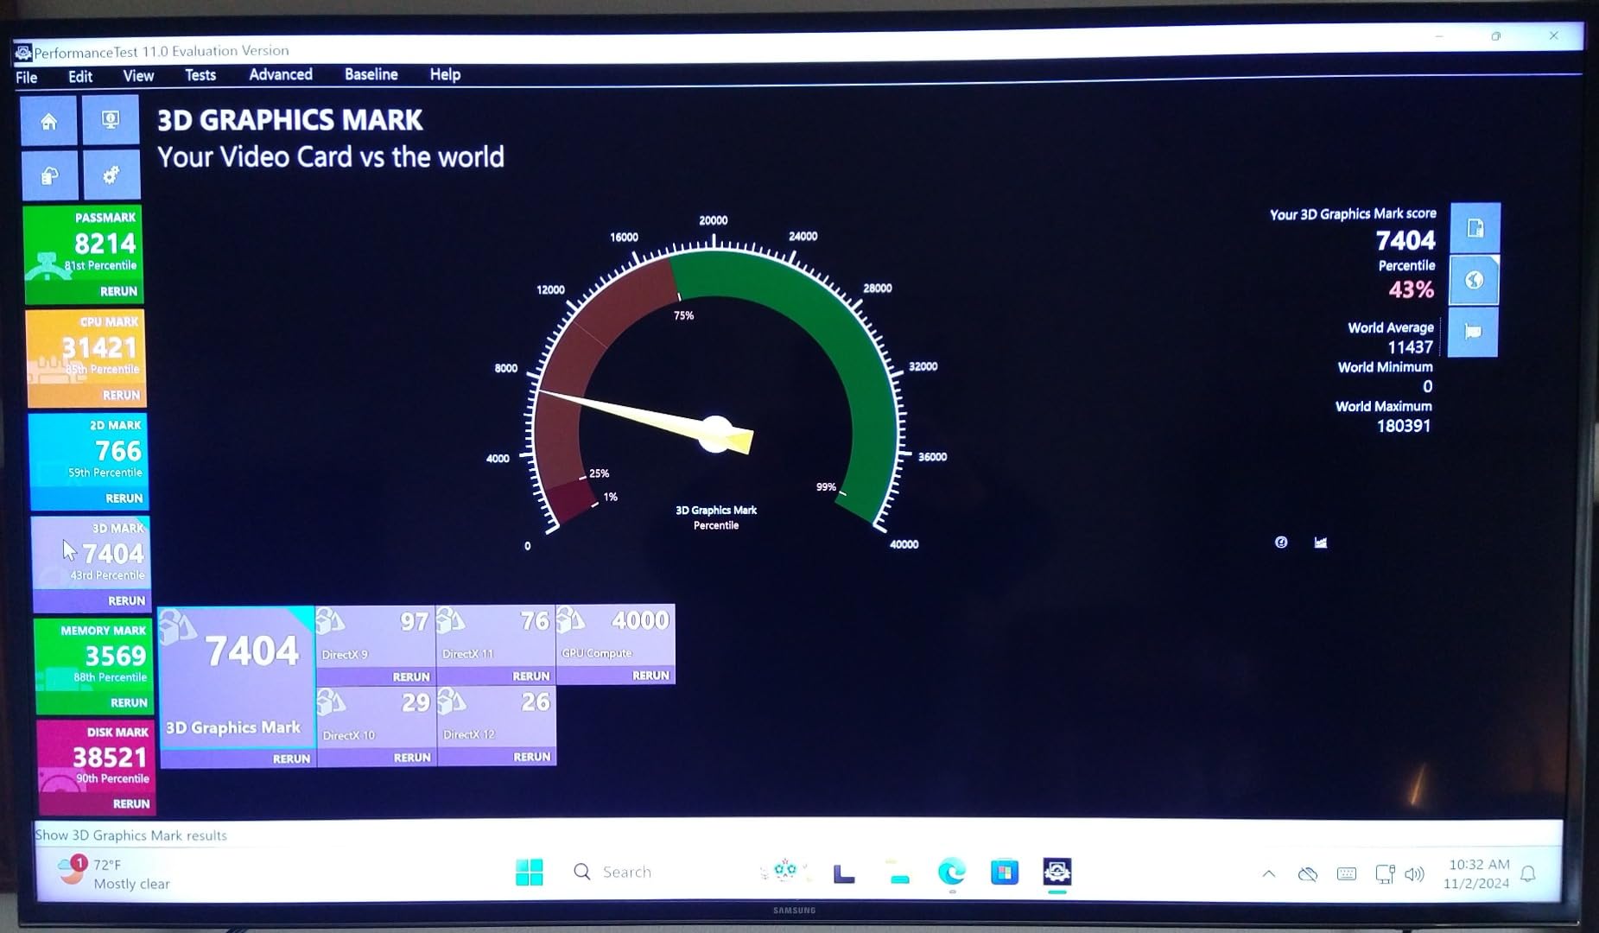Screen dimensions: 1599x933
Task: Expand the hidden system tray icons chevron
Action: (x=1269, y=874)
